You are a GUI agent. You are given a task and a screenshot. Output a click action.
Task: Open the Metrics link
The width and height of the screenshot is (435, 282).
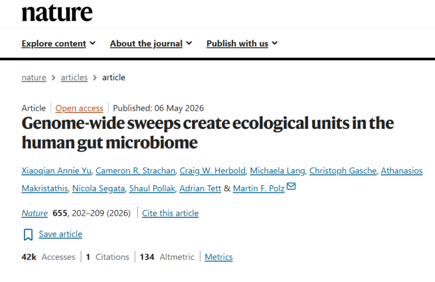219,257
